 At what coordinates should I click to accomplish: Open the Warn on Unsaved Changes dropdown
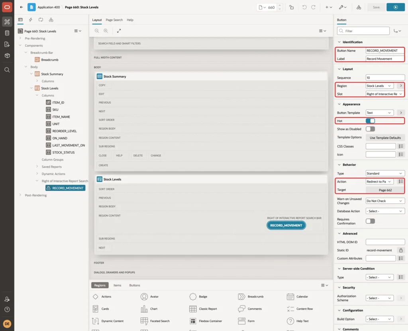click(385, 201)
